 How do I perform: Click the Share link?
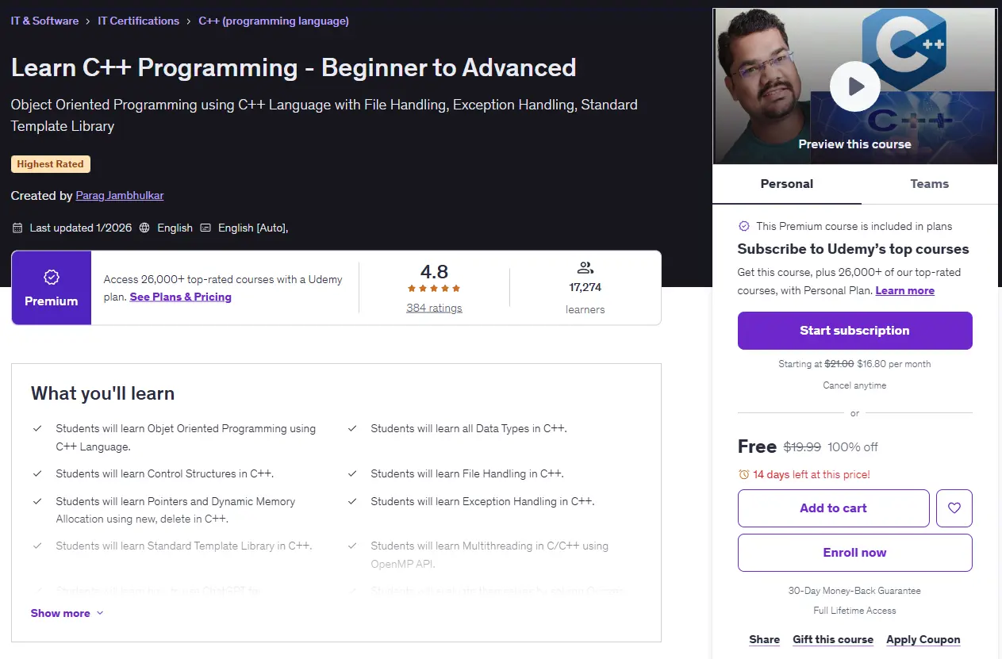(765, 639)
